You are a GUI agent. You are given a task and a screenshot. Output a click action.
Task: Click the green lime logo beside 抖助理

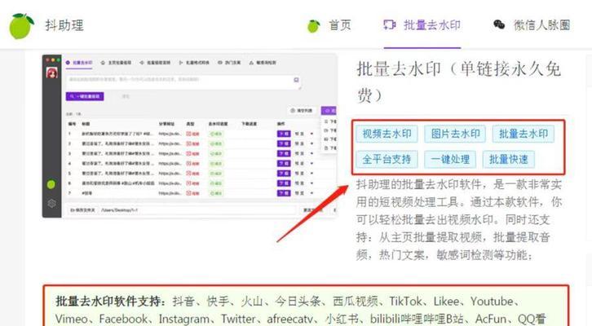coord(21,25)
